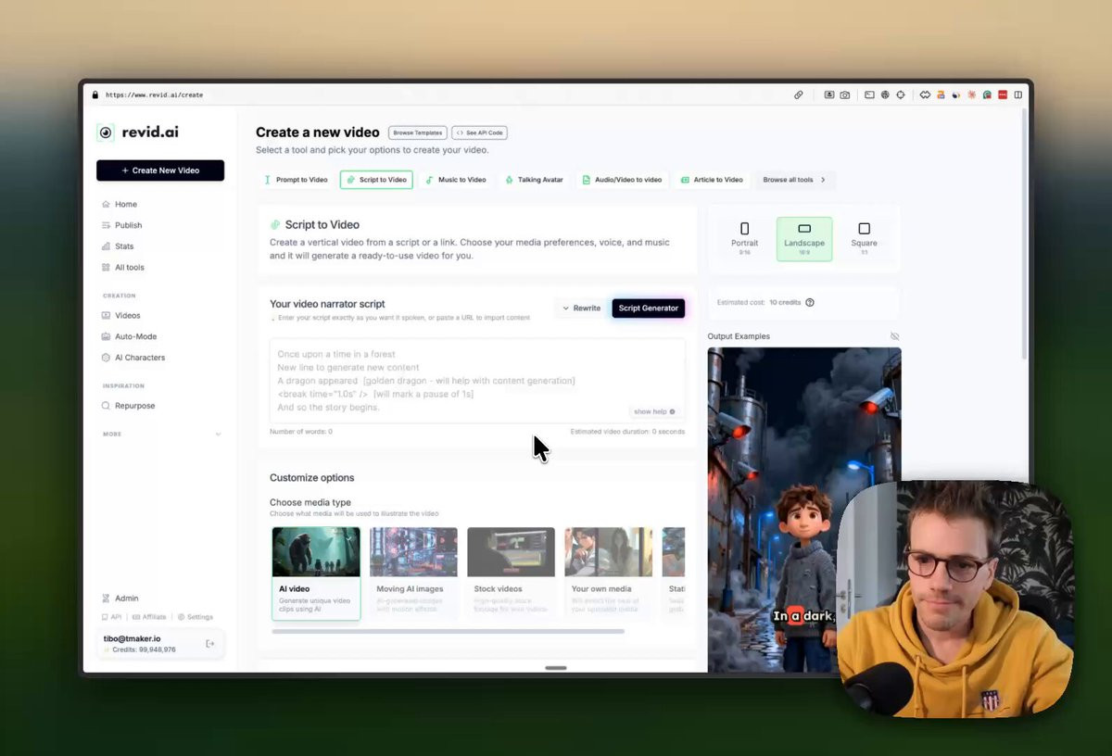Open the Script Generator
The height and width of the screenshot is (756, 1112).
649,309
